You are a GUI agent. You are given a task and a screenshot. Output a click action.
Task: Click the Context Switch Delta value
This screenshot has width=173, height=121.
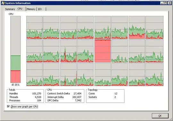coord(78,93)
